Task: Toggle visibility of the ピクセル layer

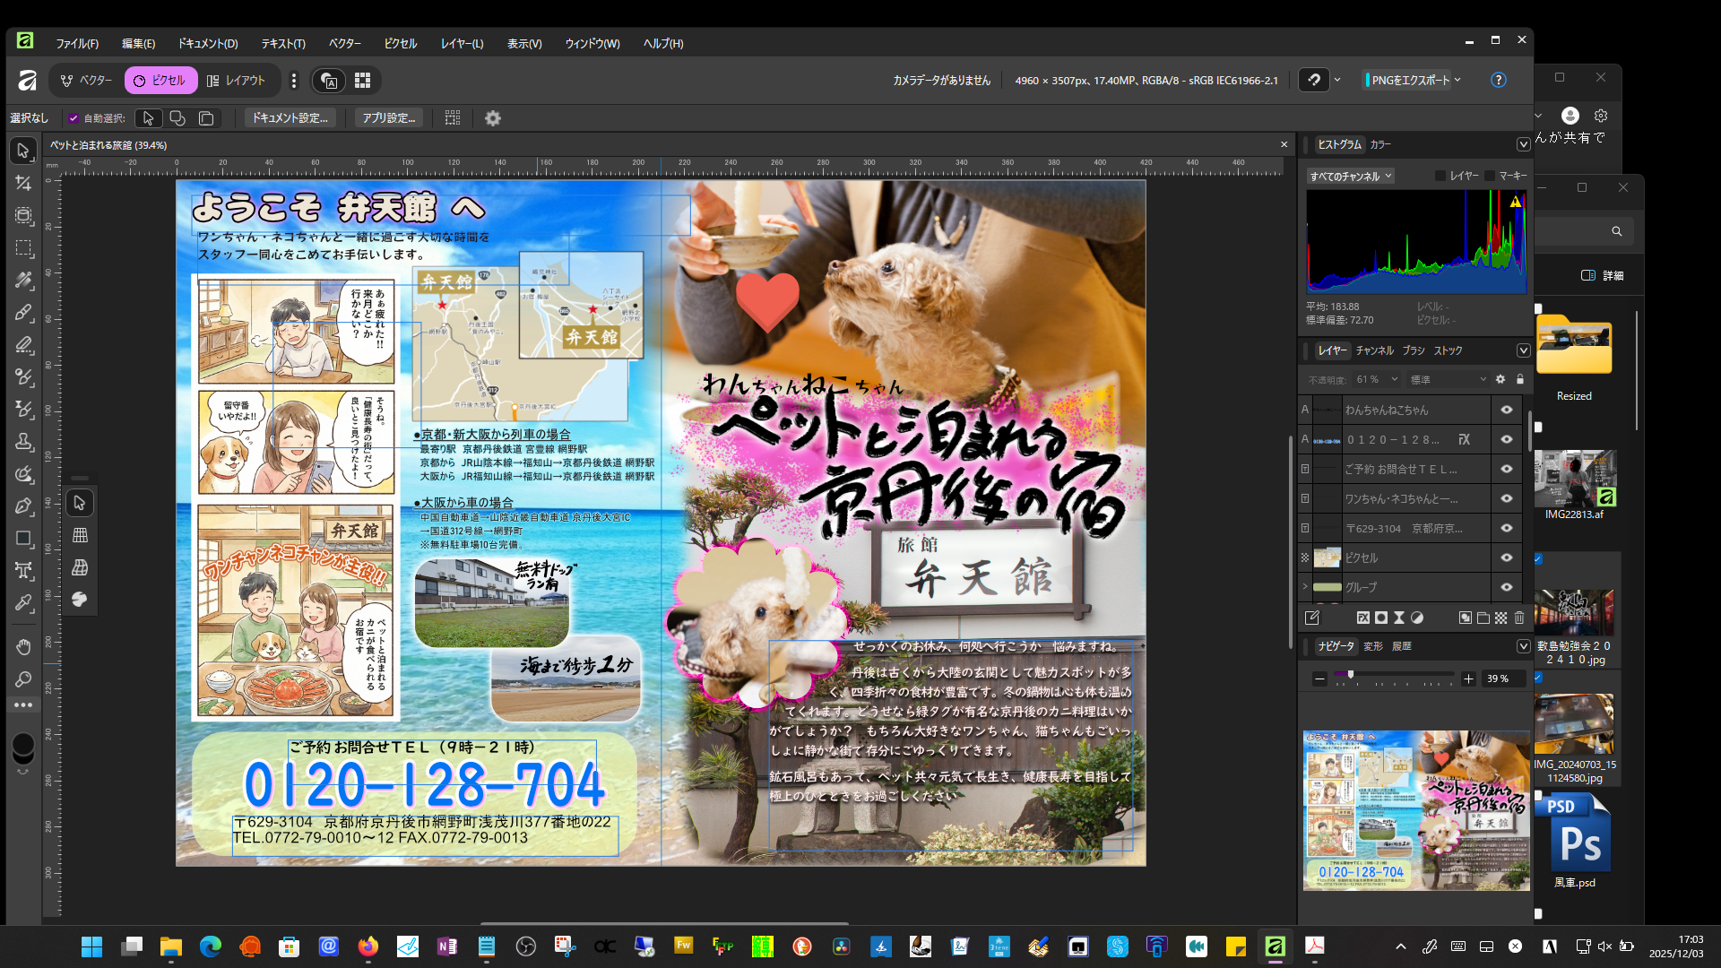Action: pyautogui.click(x=1507, y=557)
